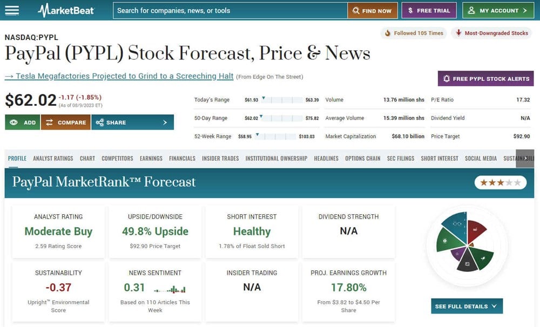
Task: Open the Dividend Strength N/A card
Action: (x=348, y=231)
